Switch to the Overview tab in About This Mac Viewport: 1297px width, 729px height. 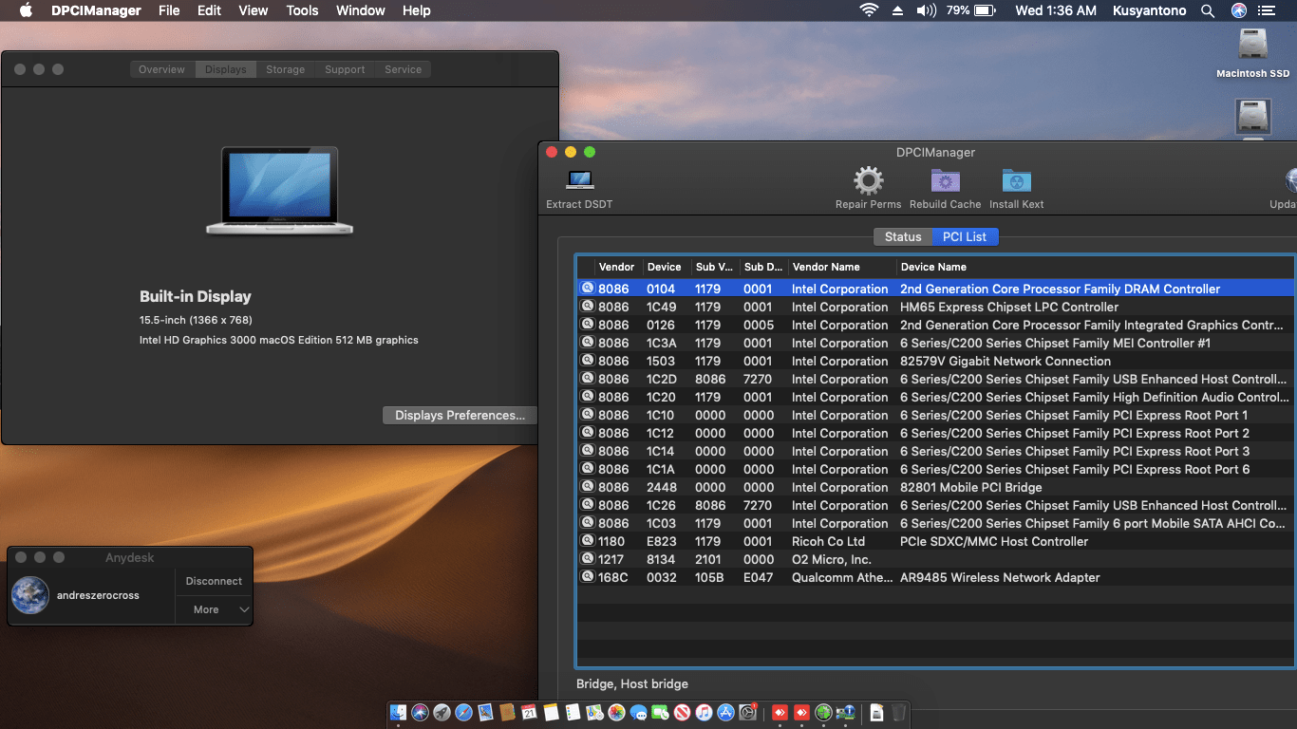coord(161,69)
